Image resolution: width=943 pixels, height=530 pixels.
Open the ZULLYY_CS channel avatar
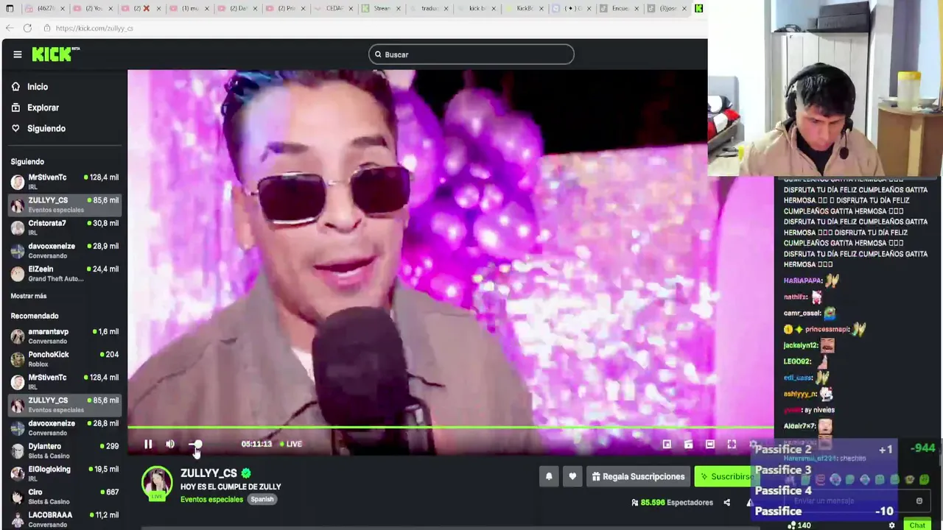coord(157,483)
